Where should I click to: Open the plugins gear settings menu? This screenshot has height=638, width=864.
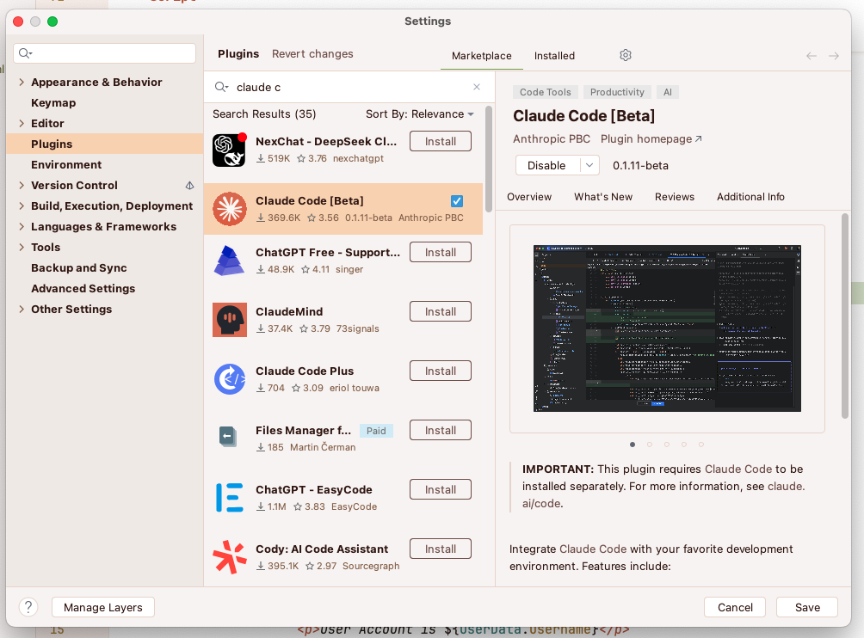click(626, 55)
